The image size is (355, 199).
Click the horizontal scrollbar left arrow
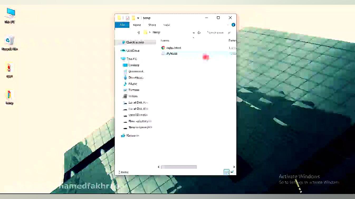(x=159, y=167)
